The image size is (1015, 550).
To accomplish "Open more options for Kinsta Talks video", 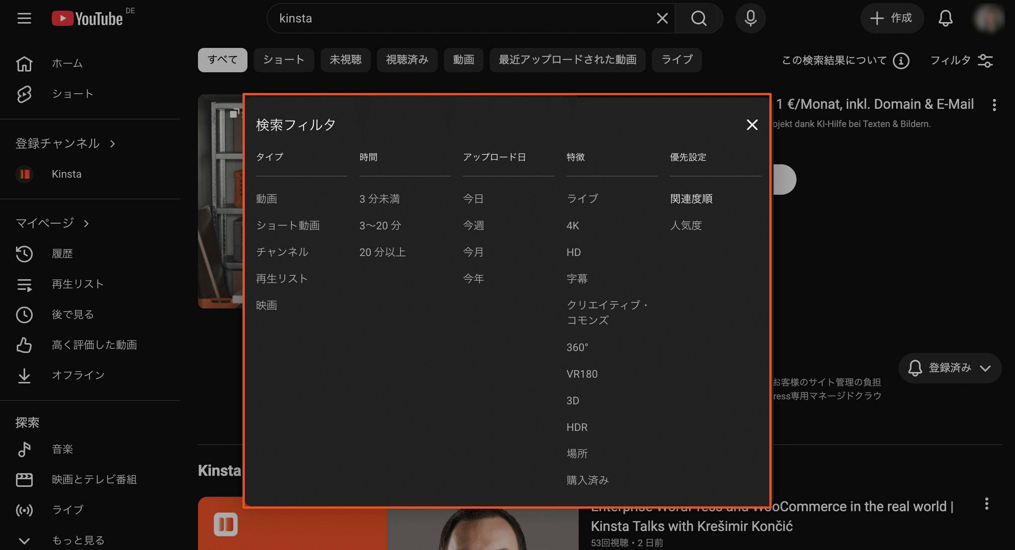I will (x=986, y=504).
